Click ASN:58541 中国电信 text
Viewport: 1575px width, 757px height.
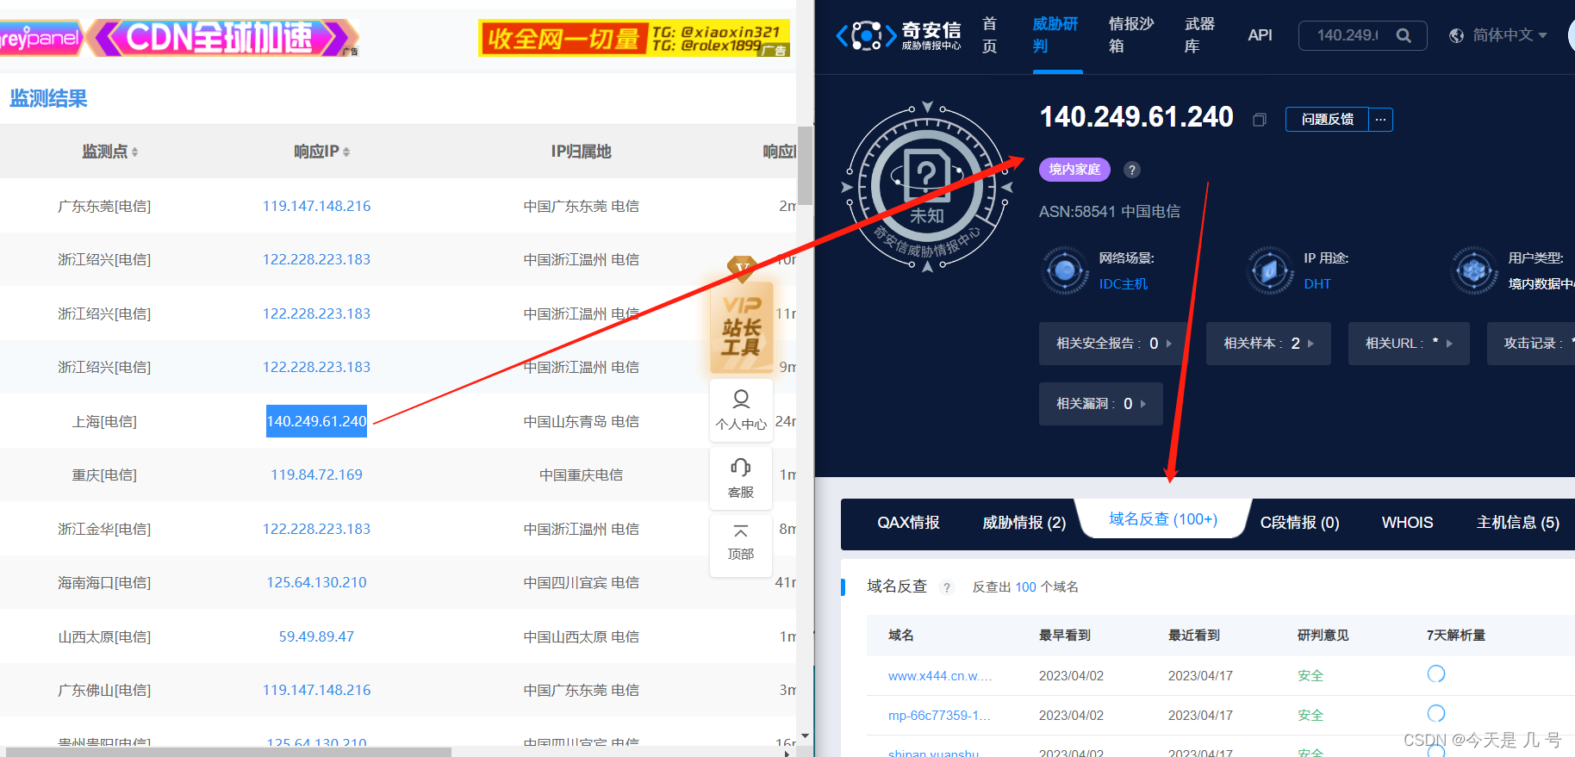click(x=1110, y=212)
